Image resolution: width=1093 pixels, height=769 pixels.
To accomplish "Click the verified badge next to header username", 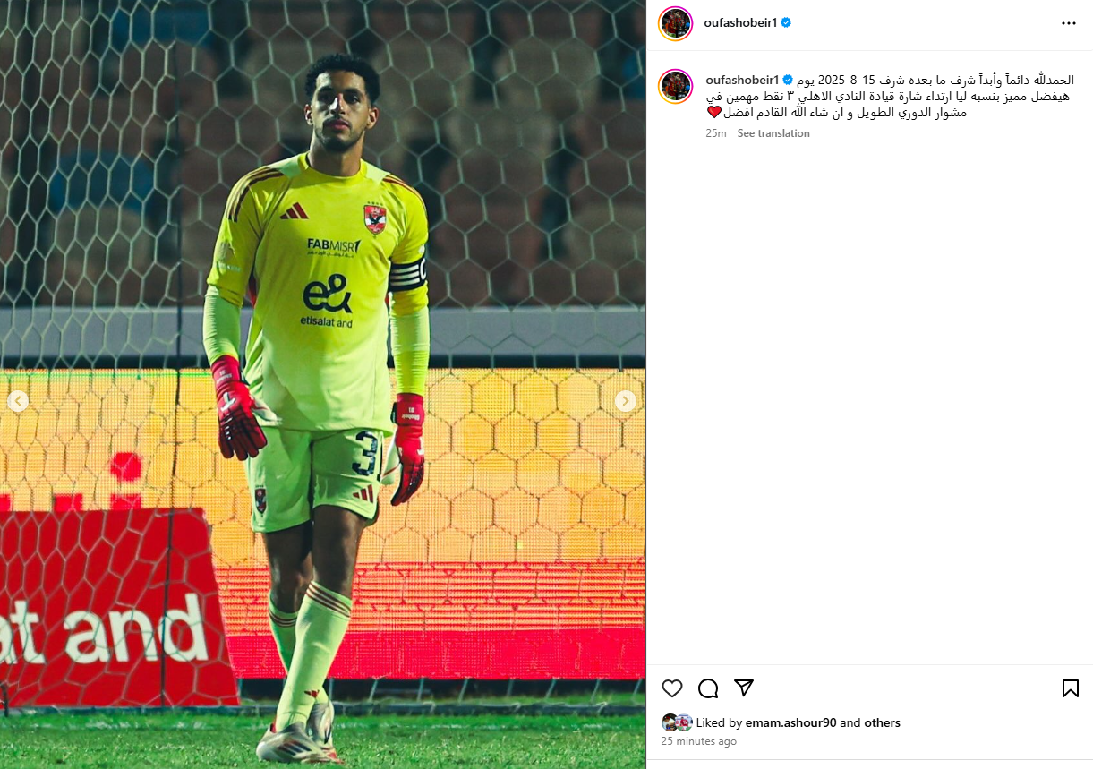I will 786,23.
